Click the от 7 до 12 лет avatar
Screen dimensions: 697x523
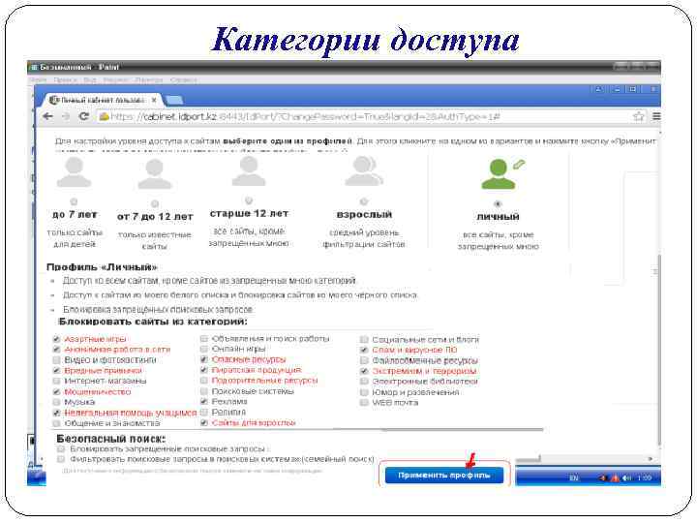pos(154,174)
